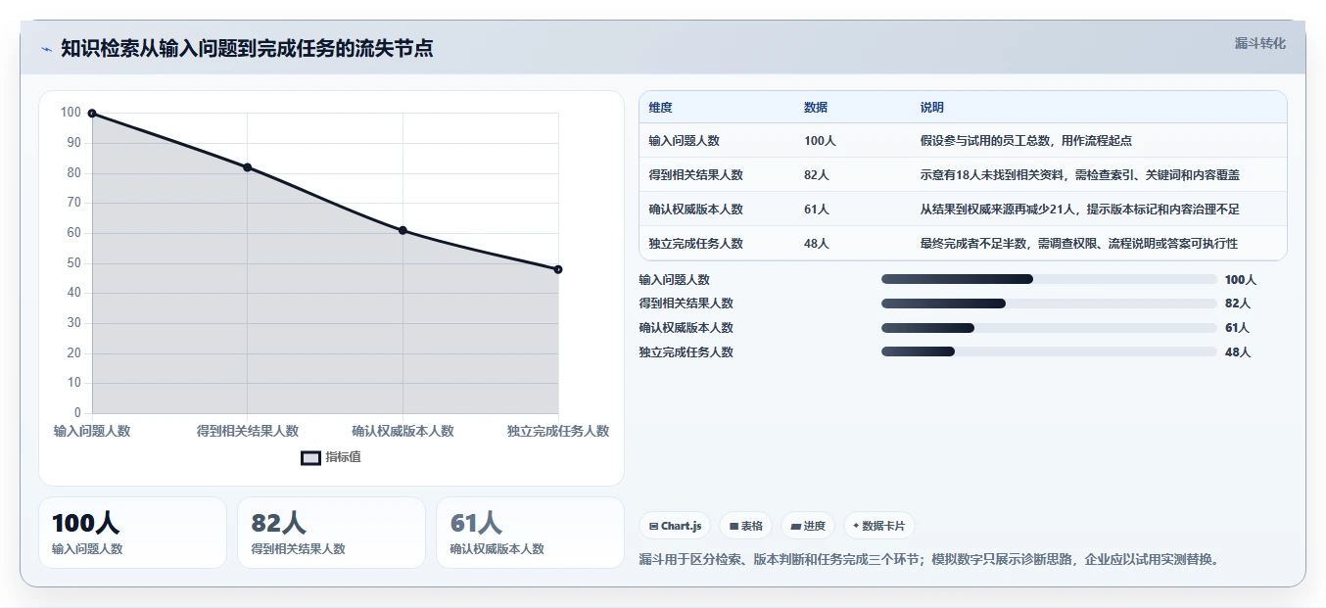Click chart data point at 确认权威版本人数
Screen dimensions: 1326x608
click(x=403, y=230)
